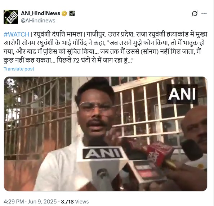This screenshot has width=214, height=206.
Task: Click the bald man at the video's right edge
Action: click(x=195, y=132)
